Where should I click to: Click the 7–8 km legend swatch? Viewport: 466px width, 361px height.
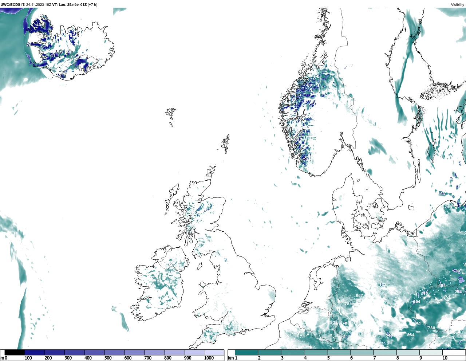point(385,352)
